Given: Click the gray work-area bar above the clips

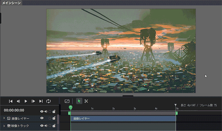Looking at the screenshot, I should point(123,113).
